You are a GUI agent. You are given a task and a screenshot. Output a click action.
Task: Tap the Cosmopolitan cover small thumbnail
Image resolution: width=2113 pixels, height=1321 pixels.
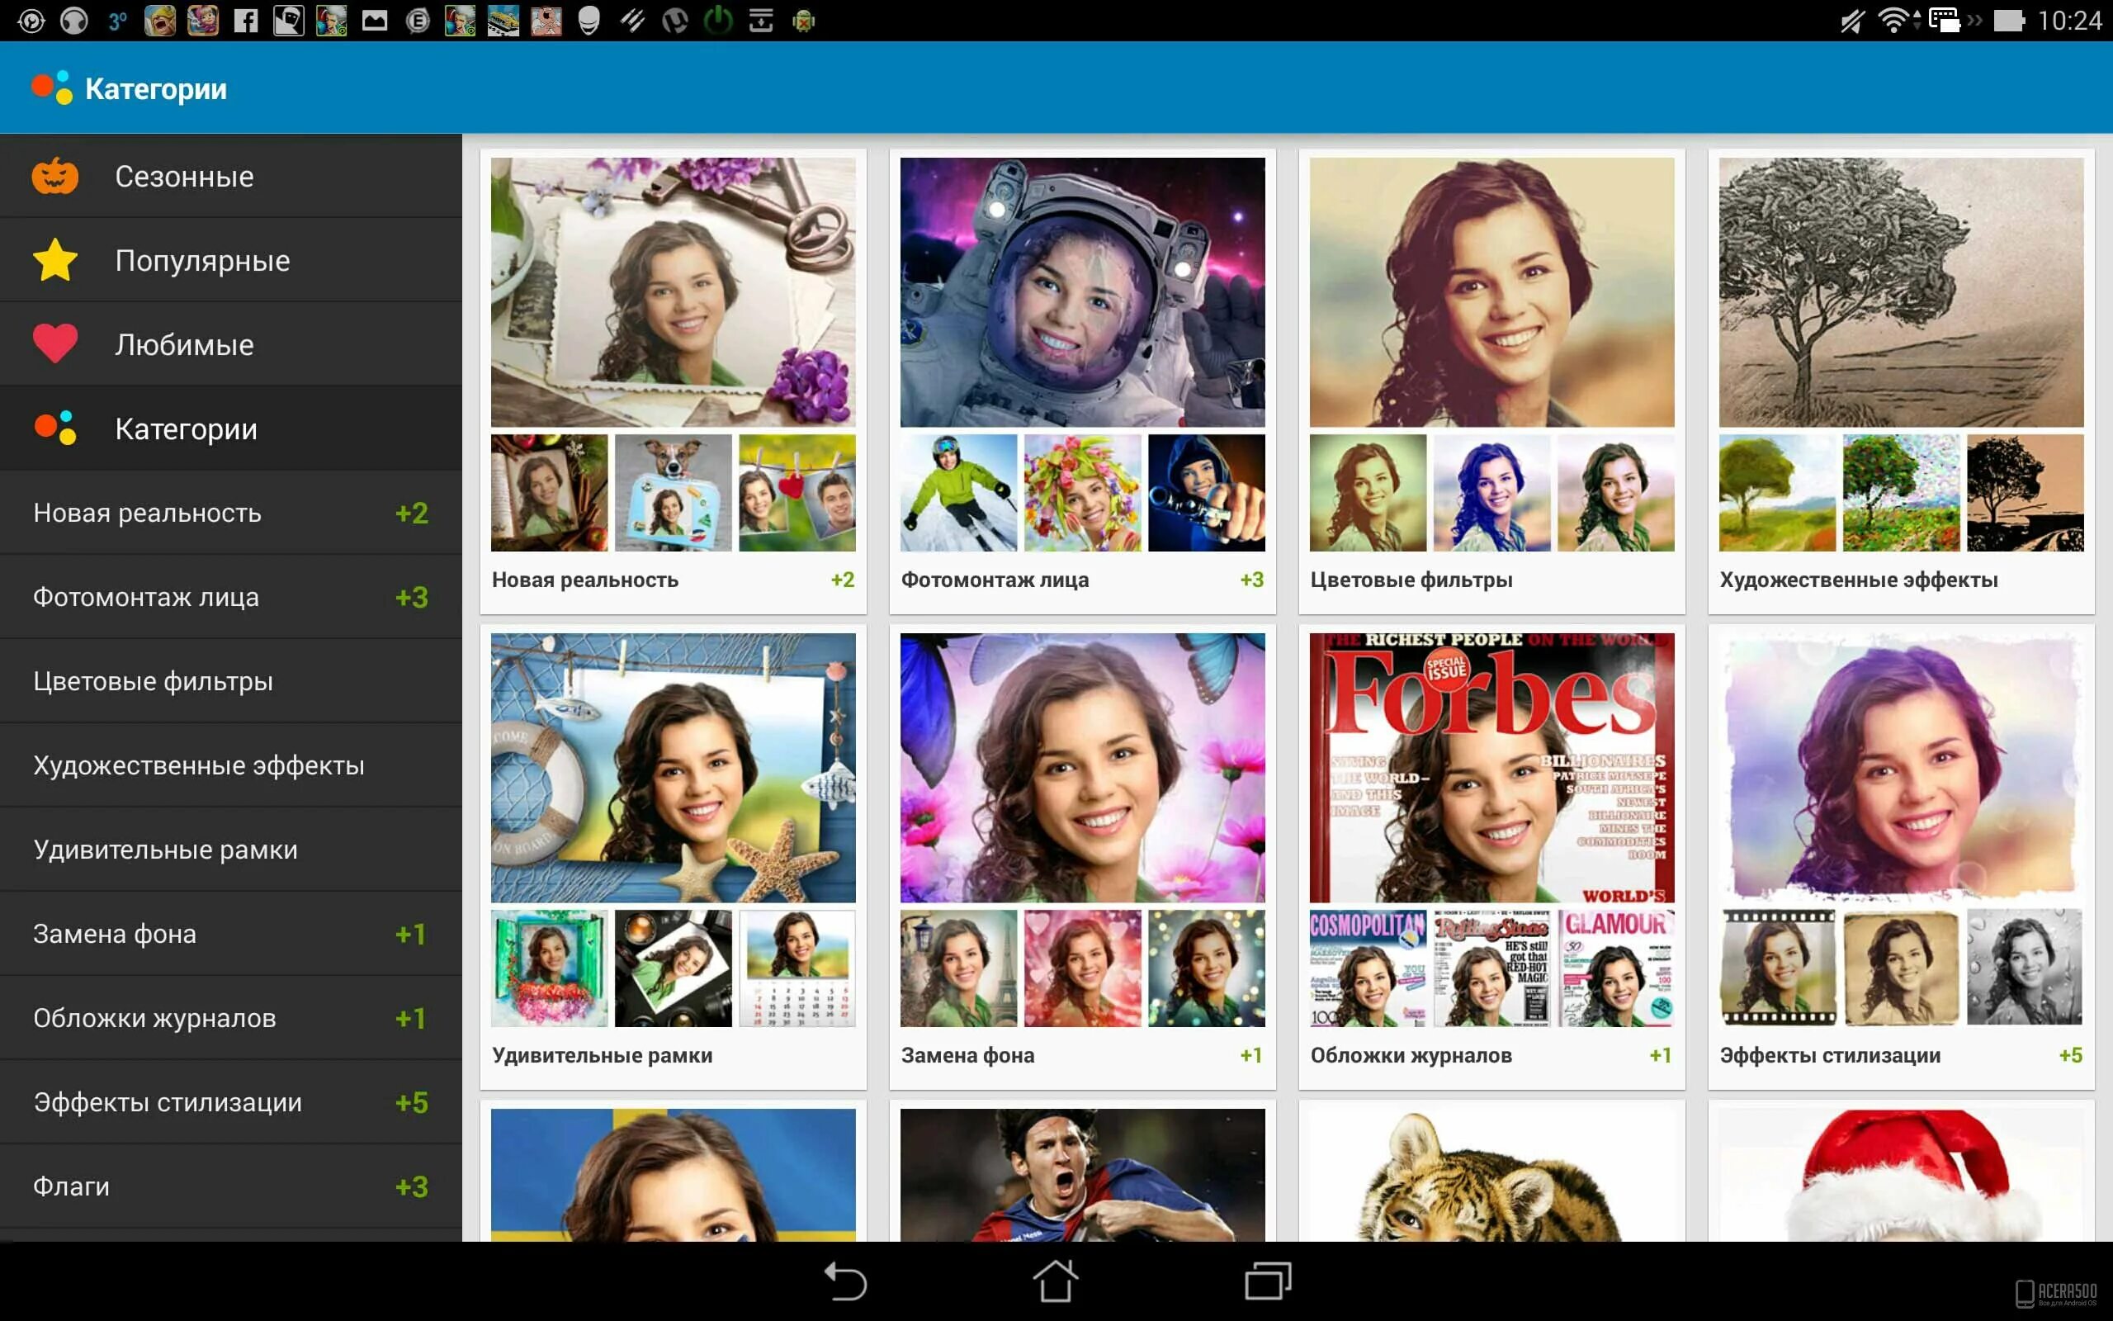tap(1368, 968)
